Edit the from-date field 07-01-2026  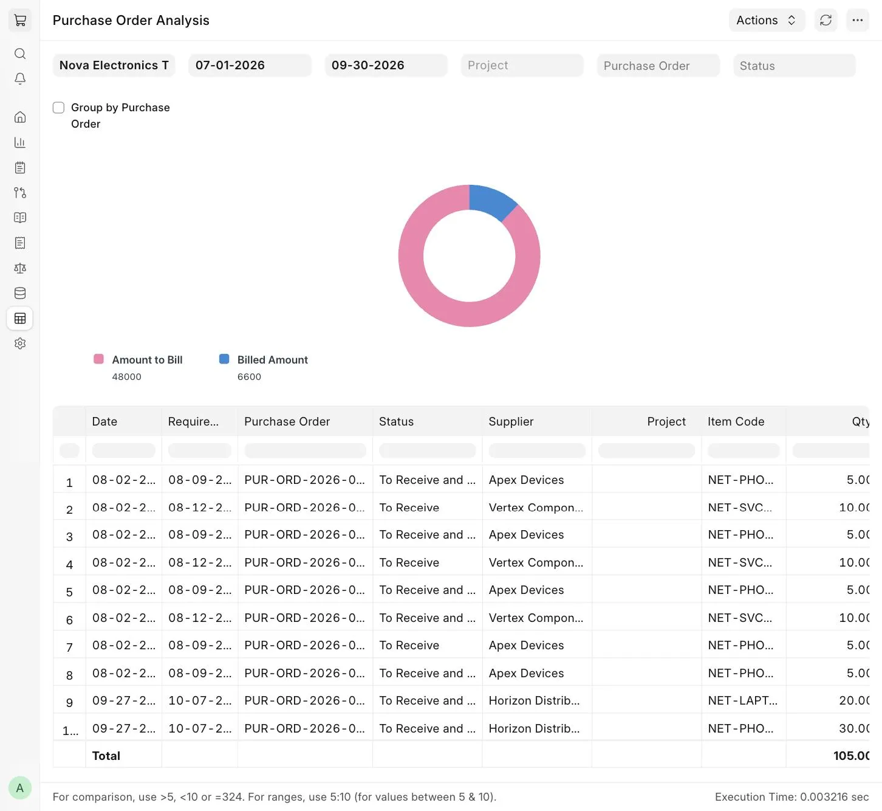tap(250, 66)
